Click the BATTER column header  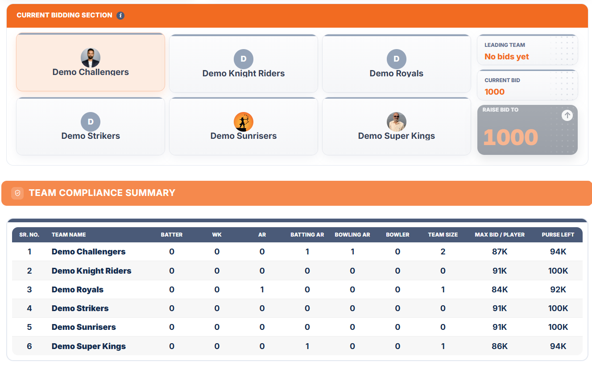(x=172, y=235)
